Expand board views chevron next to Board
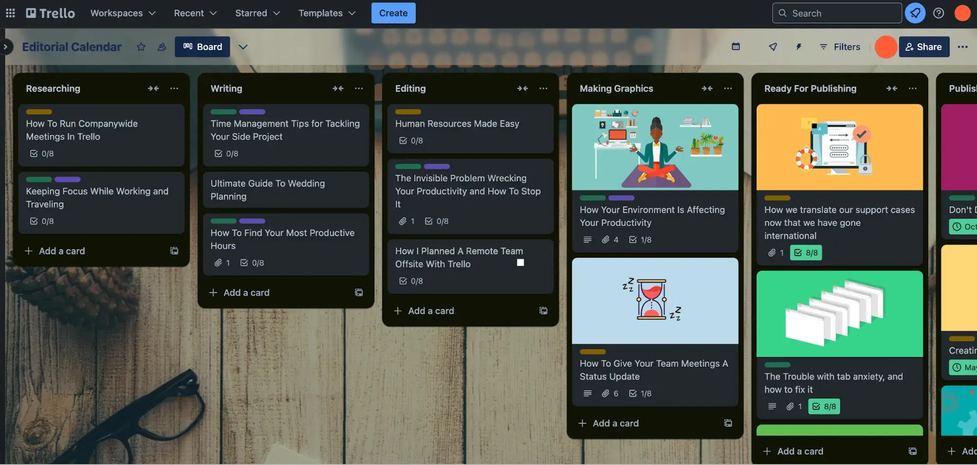 (x=243, y=47)
